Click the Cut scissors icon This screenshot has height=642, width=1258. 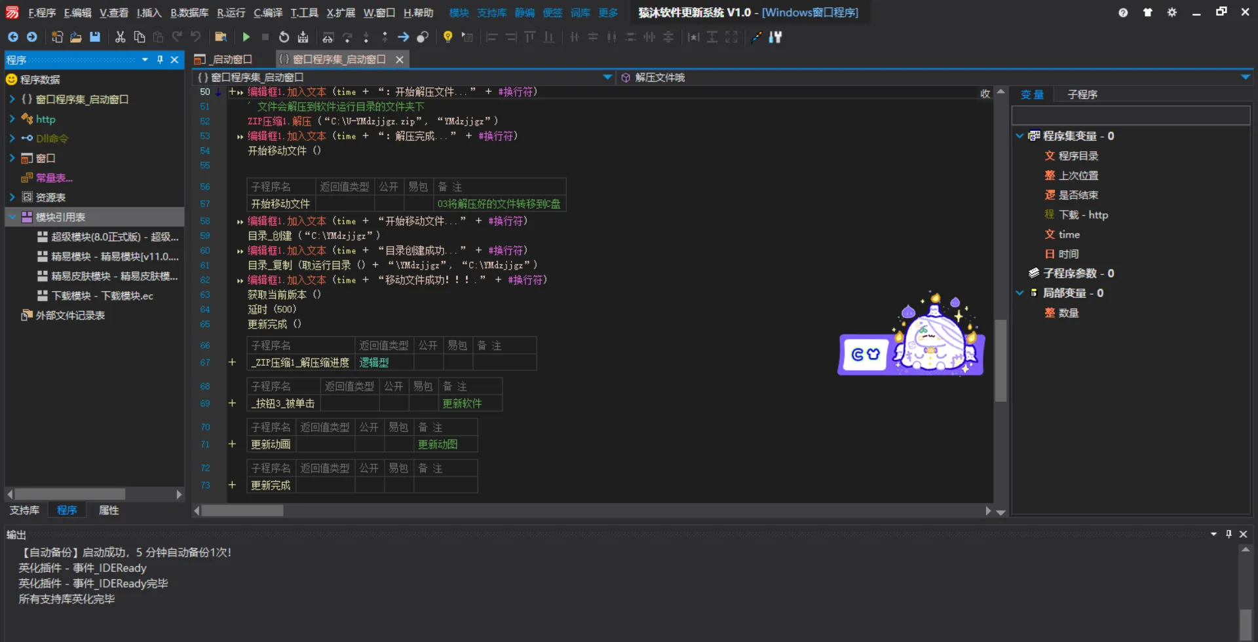tap(120, 37)
